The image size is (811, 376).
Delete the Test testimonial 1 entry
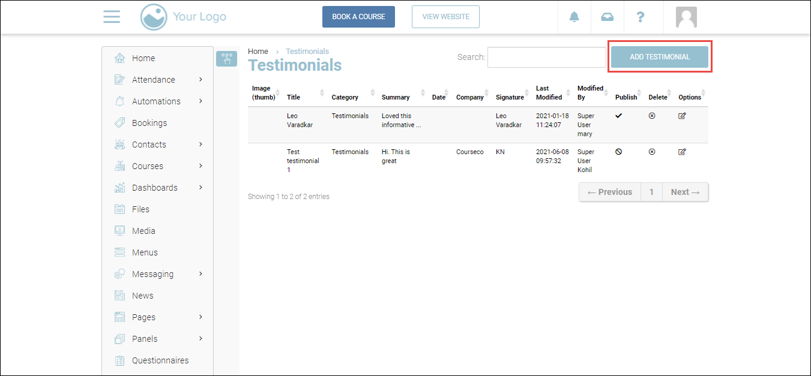click(x=652, y=152)
